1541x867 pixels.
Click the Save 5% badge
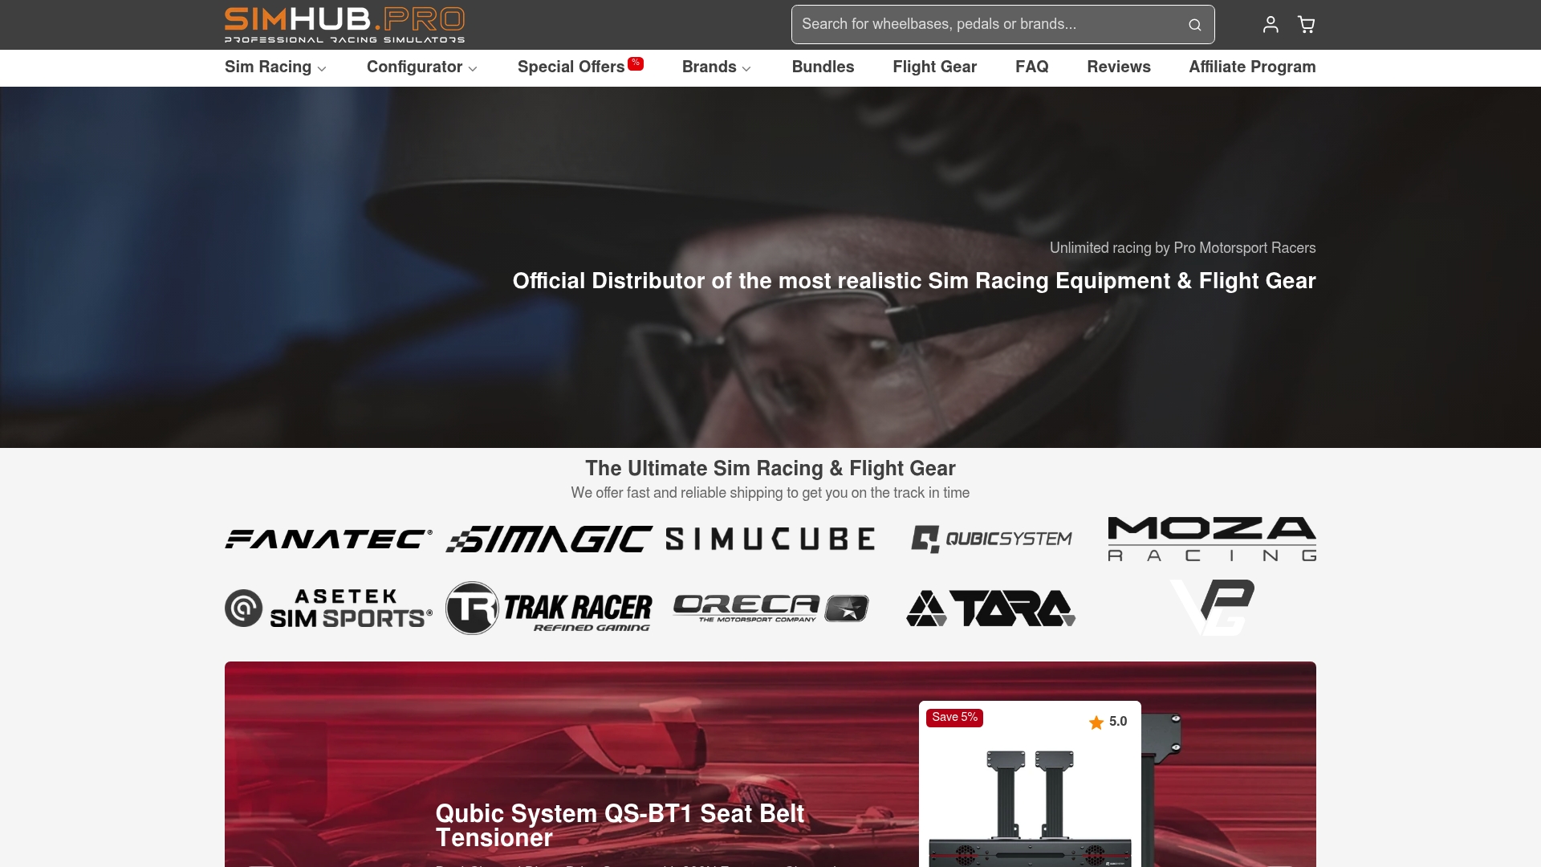pos(954,718)
